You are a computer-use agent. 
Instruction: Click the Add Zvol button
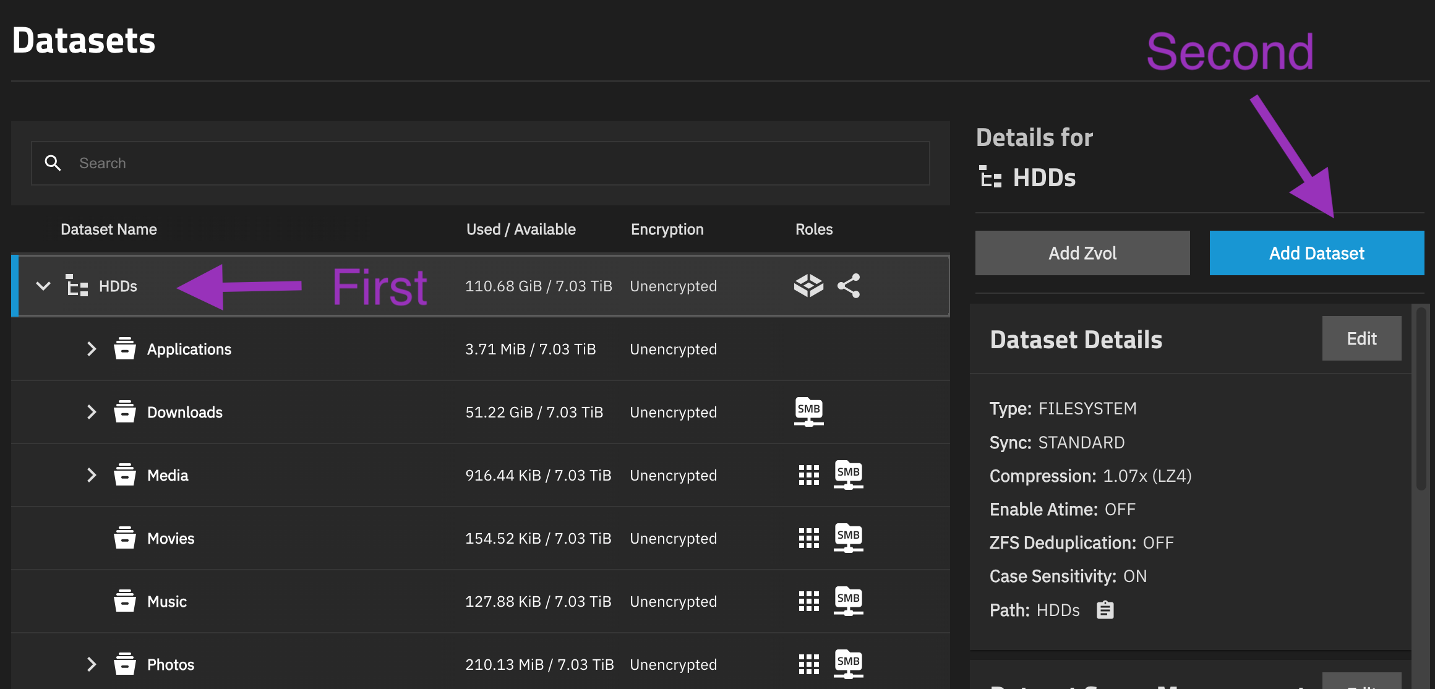[1082, 253]
